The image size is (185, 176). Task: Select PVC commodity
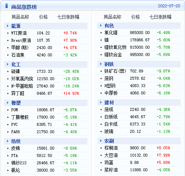pos(15,124)
